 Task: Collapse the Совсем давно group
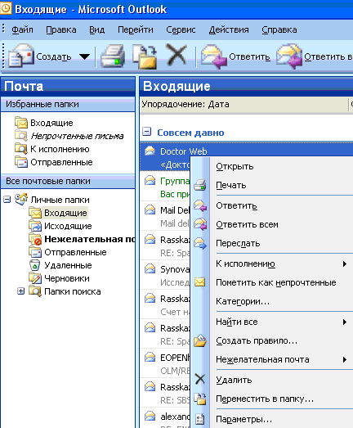tap(146, 132)
